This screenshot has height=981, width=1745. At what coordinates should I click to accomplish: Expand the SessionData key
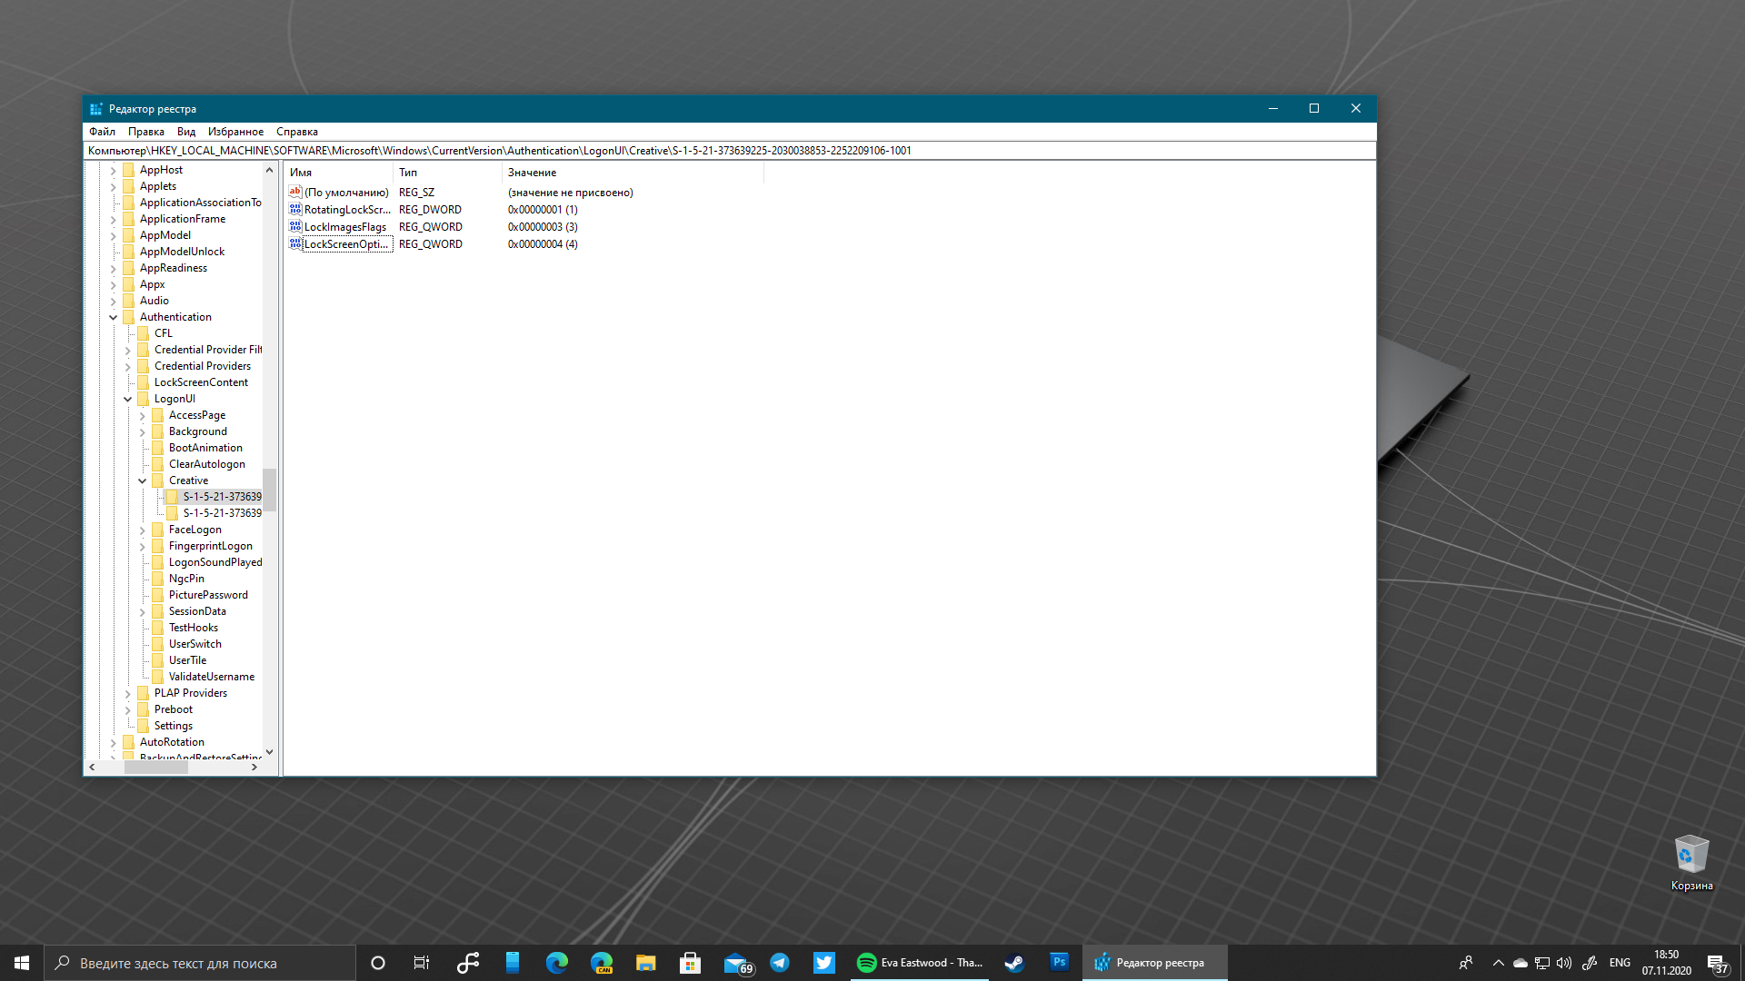pyautogui.click(x=143, y=611)
